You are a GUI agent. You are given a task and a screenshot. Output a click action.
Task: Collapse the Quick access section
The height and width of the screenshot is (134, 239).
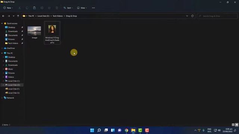pyautogui.click(x=2, y=23)
